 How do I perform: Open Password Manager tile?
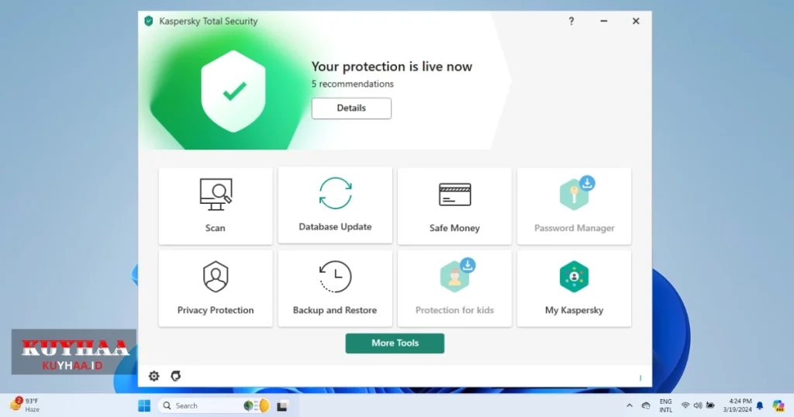pos(574,206)
